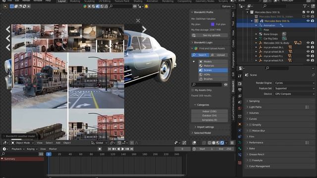317x178 pixels.
Task: Toggle exclude checkbox of Mercedes Benz collection
Action: click(x=304, y=12)
